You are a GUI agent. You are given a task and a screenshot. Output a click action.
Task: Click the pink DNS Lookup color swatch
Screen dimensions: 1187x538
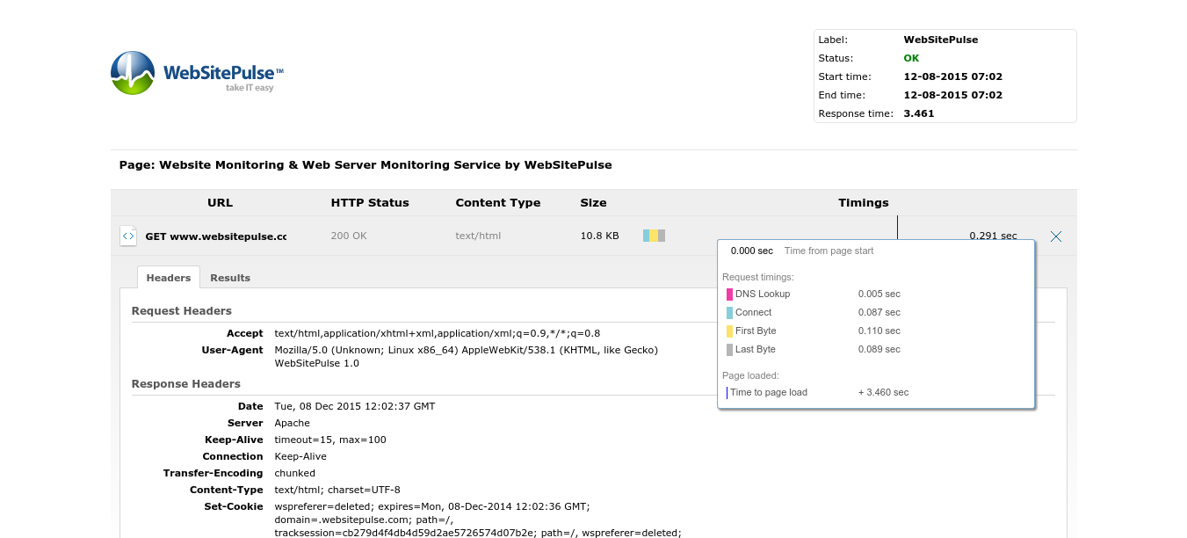(x=729, y=294)
